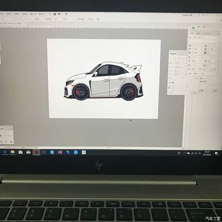The image size is (222, 222).
Task: Open the font size dropdown arrow
Action: coord(201,46)
